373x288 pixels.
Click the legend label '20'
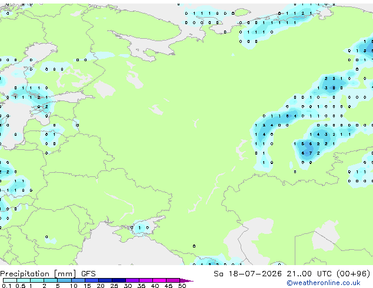[x=101, y=286]
